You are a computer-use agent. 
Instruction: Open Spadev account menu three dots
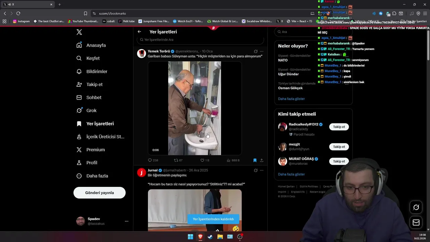click(127, 221)
